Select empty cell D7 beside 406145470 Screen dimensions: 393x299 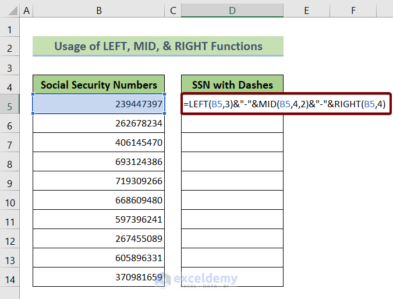232,142
